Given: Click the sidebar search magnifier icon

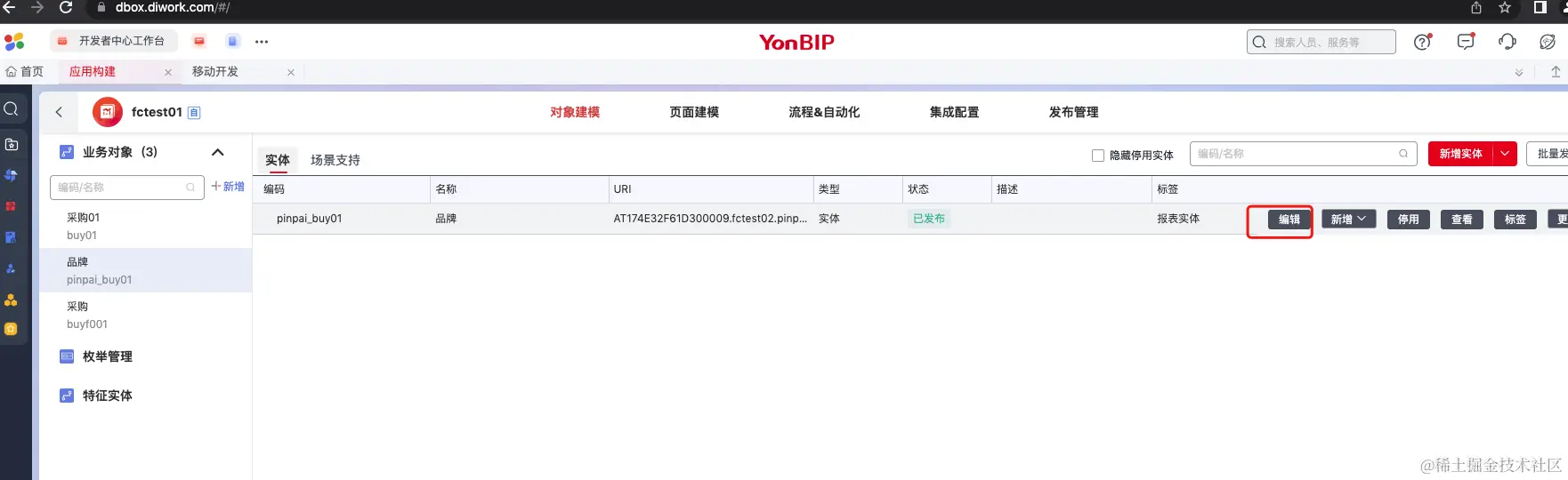Looking at the screenshot, I should coord(12,109).
